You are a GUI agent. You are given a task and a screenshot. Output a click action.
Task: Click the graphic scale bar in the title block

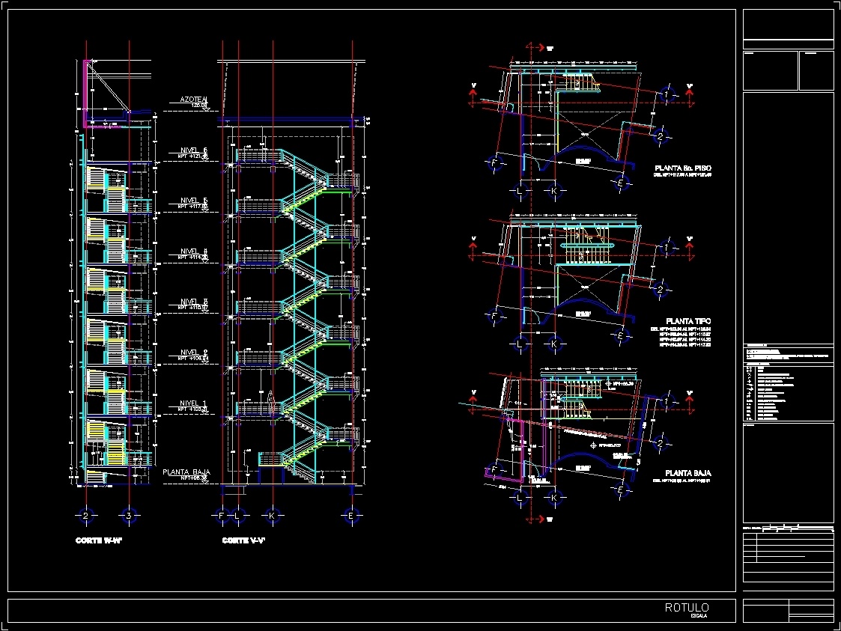click(798, 528)
